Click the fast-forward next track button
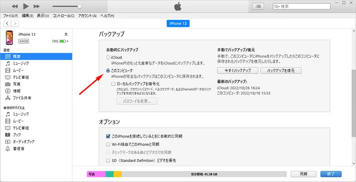Screen dimensions: 356x182 pyautogui.click(x=37, y=6)
